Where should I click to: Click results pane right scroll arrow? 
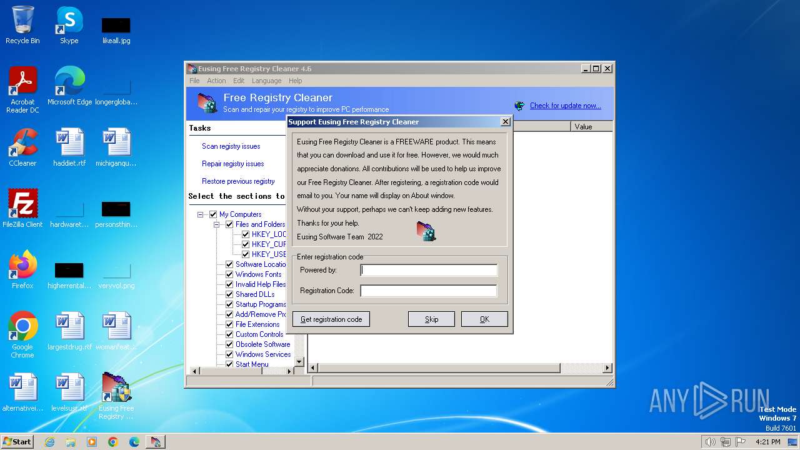(x=607, y=368)
